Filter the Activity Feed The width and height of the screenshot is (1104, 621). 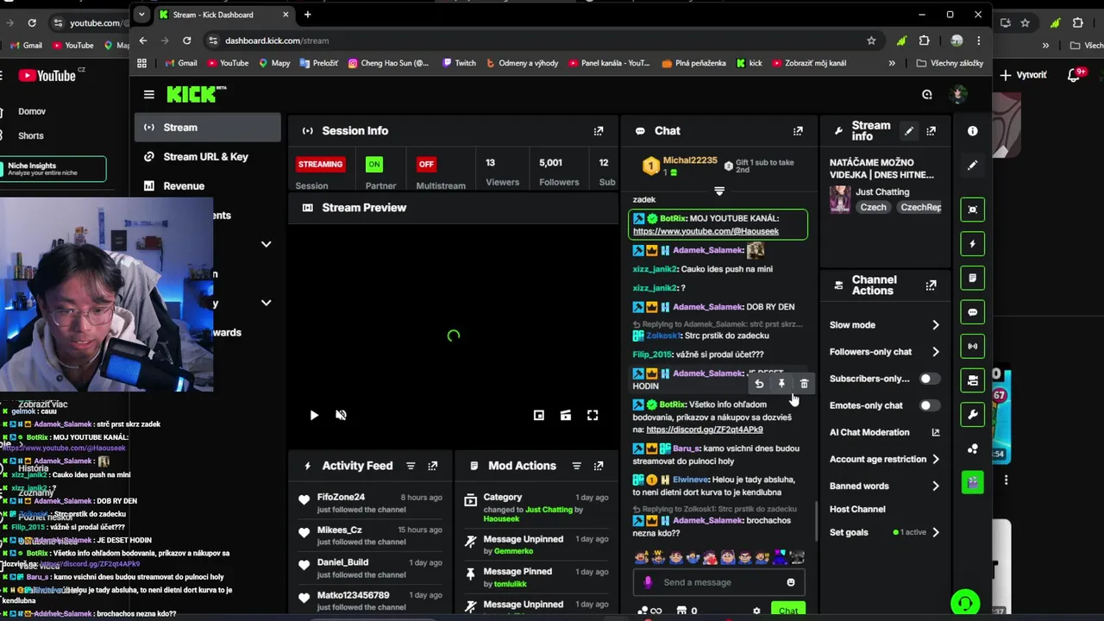pyautogui.click(x=411, y=466)
